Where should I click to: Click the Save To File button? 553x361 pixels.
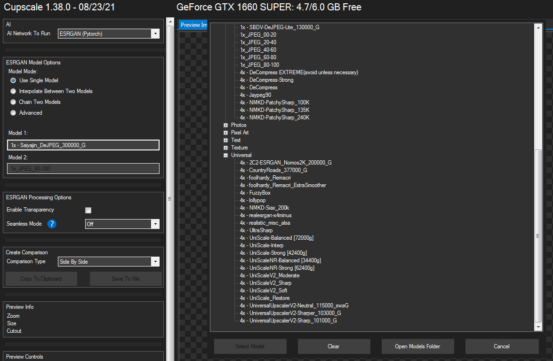point(126,279)
